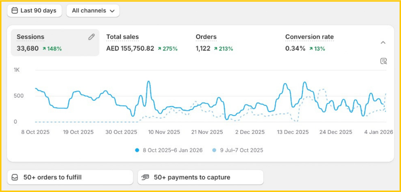Click the solid line spike near 10 Nov

(148, 82)
